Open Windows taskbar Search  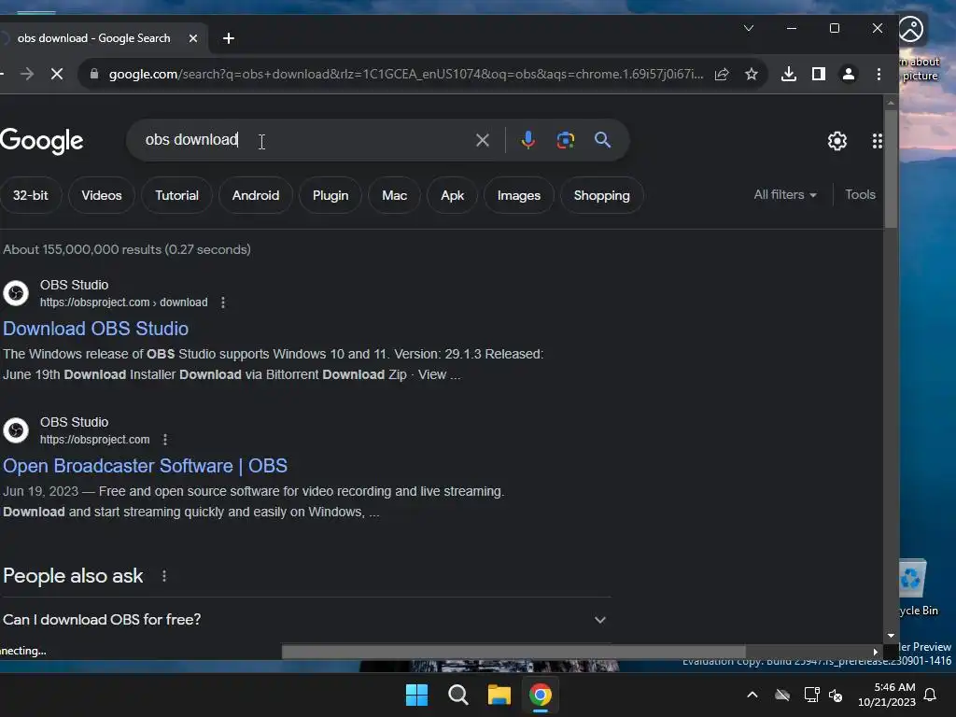[457, 695]
